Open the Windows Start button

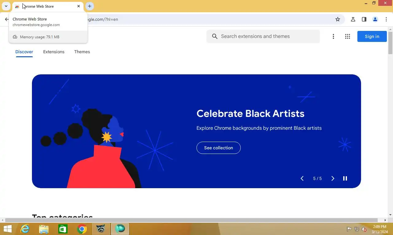7,229
